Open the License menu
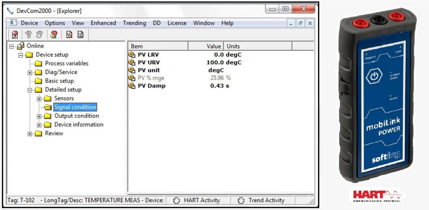The image size is (429, 210). (177, 23)
